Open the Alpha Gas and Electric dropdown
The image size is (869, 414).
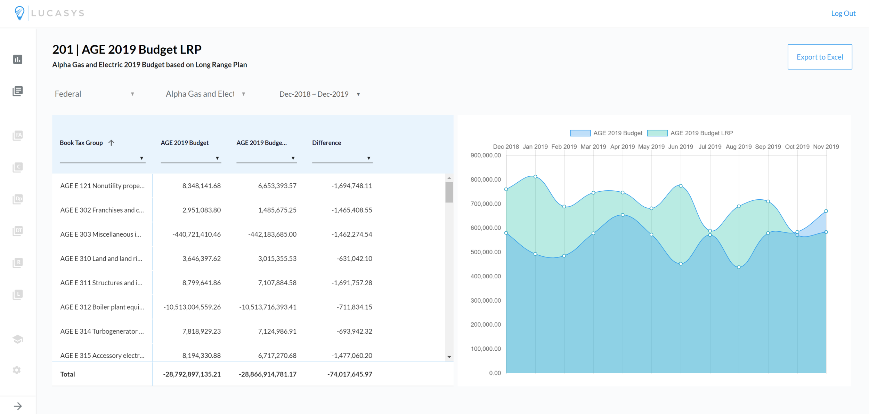pos(206,94)
